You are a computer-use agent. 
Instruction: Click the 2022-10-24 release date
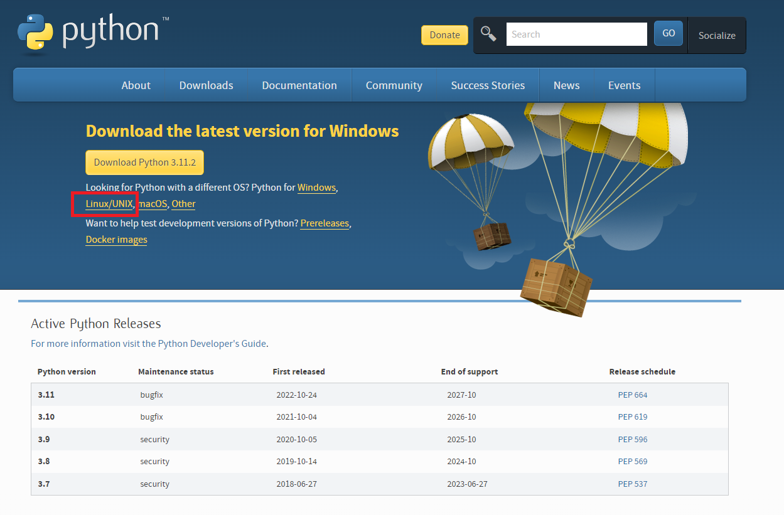tap(298, 395)
